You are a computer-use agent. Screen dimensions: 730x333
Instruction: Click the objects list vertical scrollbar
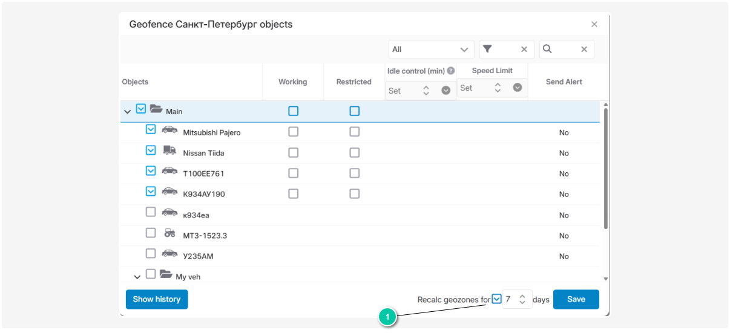coord(606,168)
